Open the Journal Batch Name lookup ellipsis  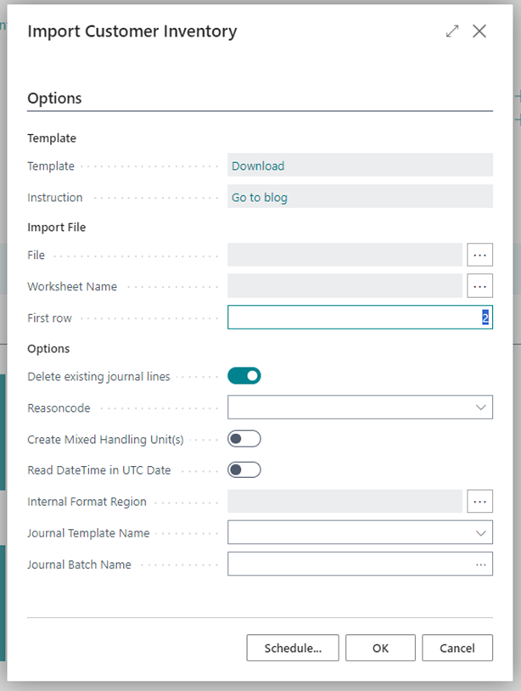[481, 564]
